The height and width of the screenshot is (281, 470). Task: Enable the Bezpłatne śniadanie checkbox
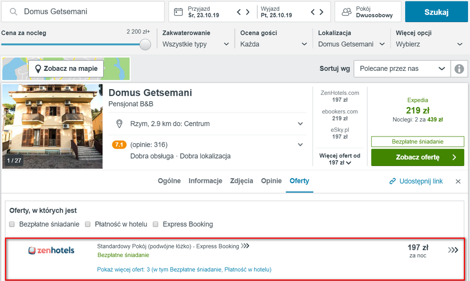[x=12, y=224]
